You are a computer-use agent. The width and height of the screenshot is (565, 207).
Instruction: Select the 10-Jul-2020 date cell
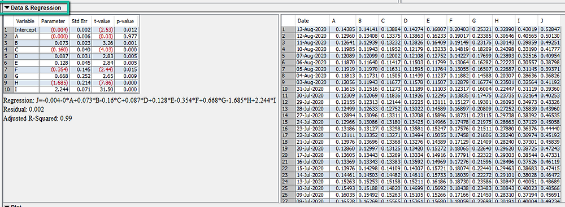(x=312, y=189)
